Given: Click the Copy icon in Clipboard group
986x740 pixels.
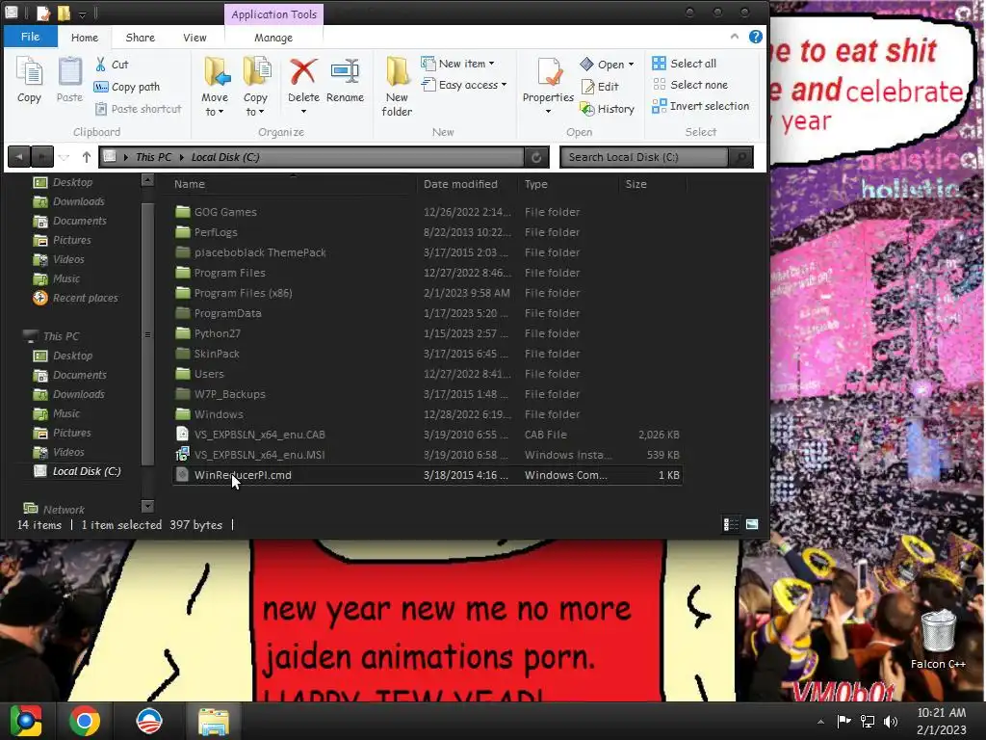Looking at the screenshot, I should [29, 79].
